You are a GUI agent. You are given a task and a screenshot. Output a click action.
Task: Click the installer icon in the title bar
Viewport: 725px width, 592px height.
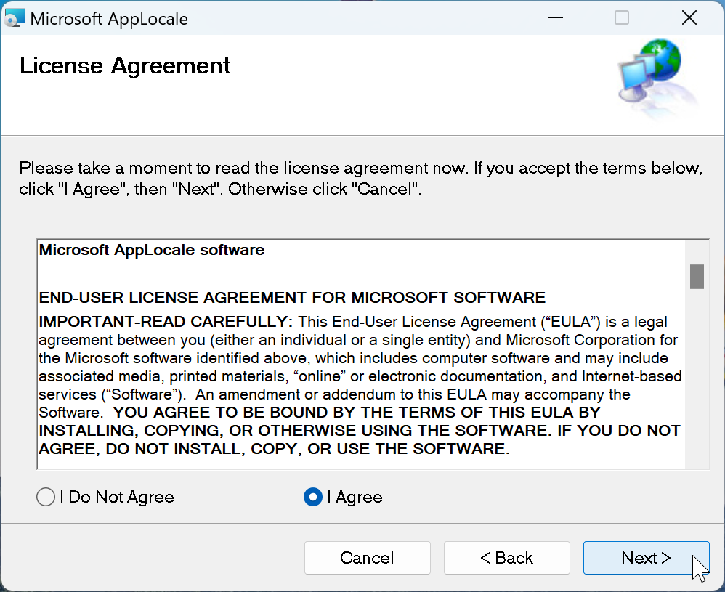15,18
